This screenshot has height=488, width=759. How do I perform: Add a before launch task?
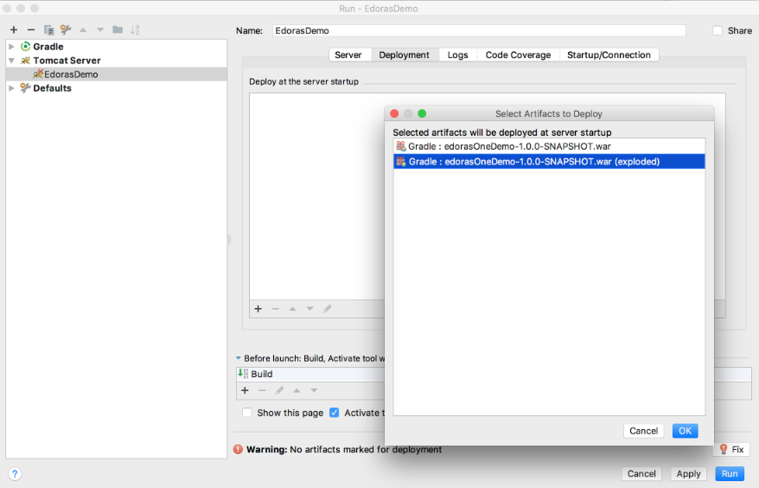245,390
